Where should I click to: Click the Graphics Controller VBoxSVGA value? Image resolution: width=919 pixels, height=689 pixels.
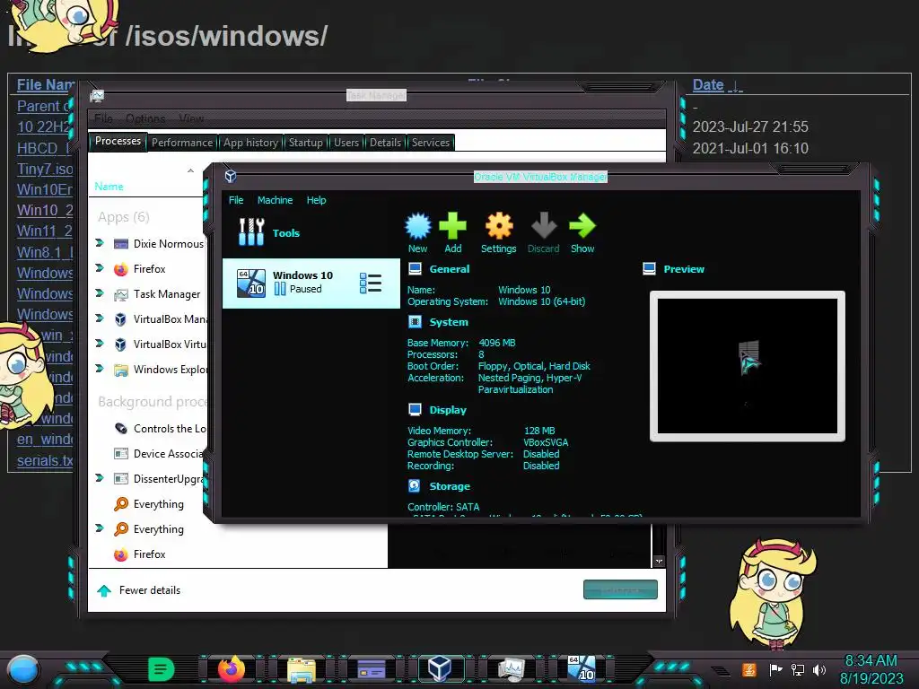tap(546, 442)
